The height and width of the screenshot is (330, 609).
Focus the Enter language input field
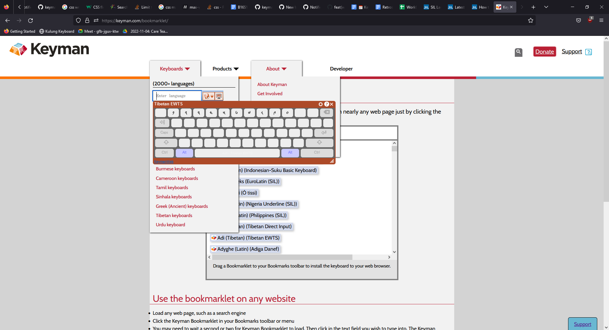[177, 96]
